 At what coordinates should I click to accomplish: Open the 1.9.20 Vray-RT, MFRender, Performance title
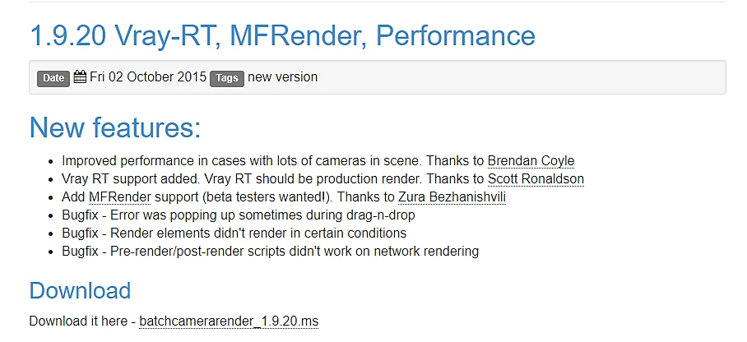coord(282,35)
